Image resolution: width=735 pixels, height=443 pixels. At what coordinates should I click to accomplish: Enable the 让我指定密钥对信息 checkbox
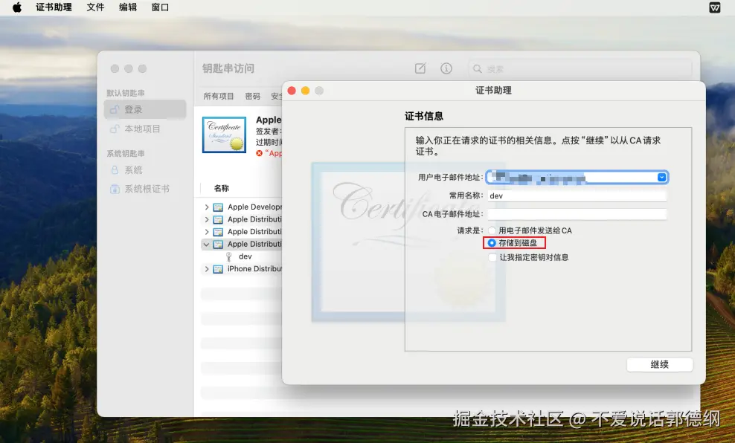pos(492,257)
